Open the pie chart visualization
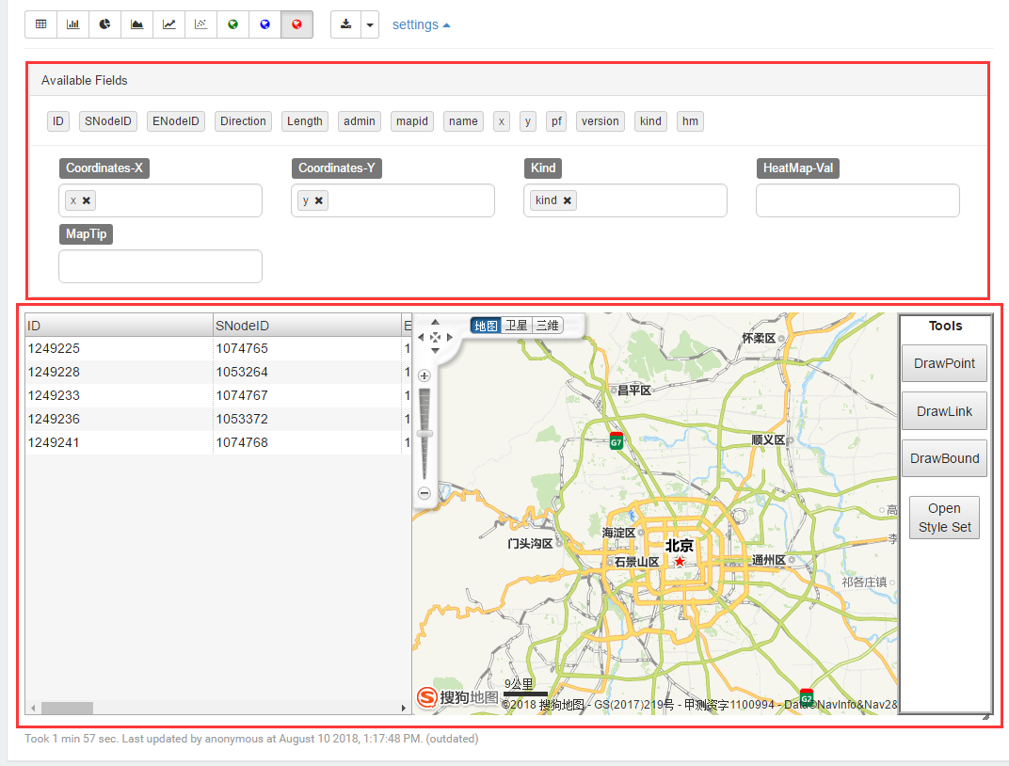 coord(104,24)
